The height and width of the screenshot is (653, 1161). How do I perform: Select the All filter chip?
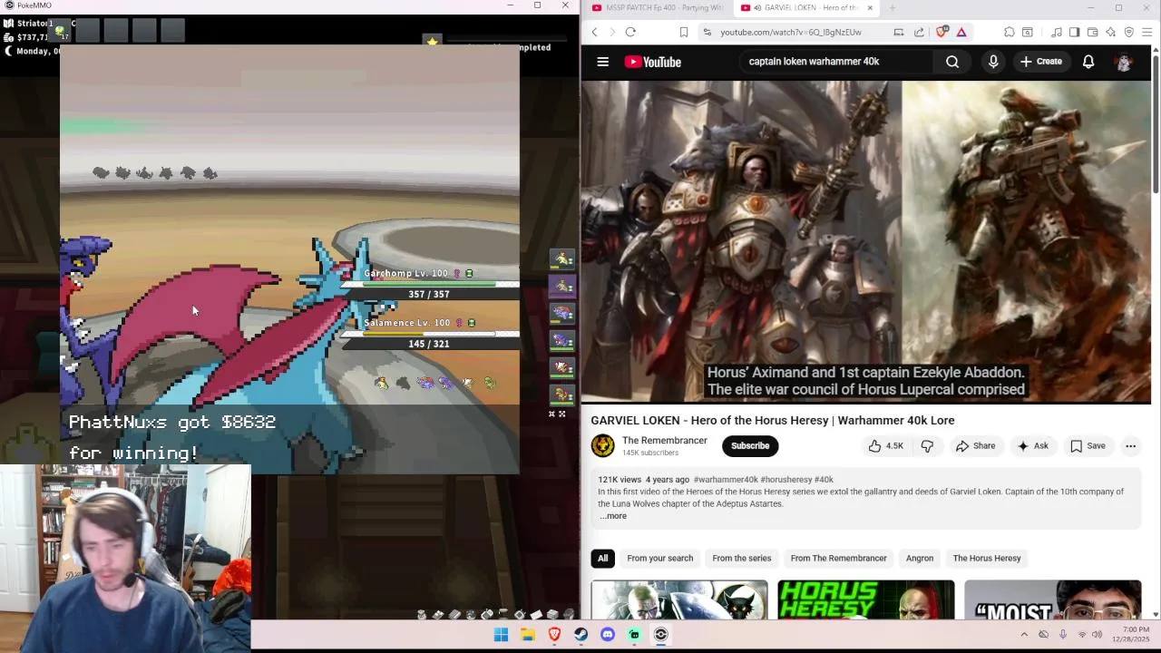pos(602,558)
